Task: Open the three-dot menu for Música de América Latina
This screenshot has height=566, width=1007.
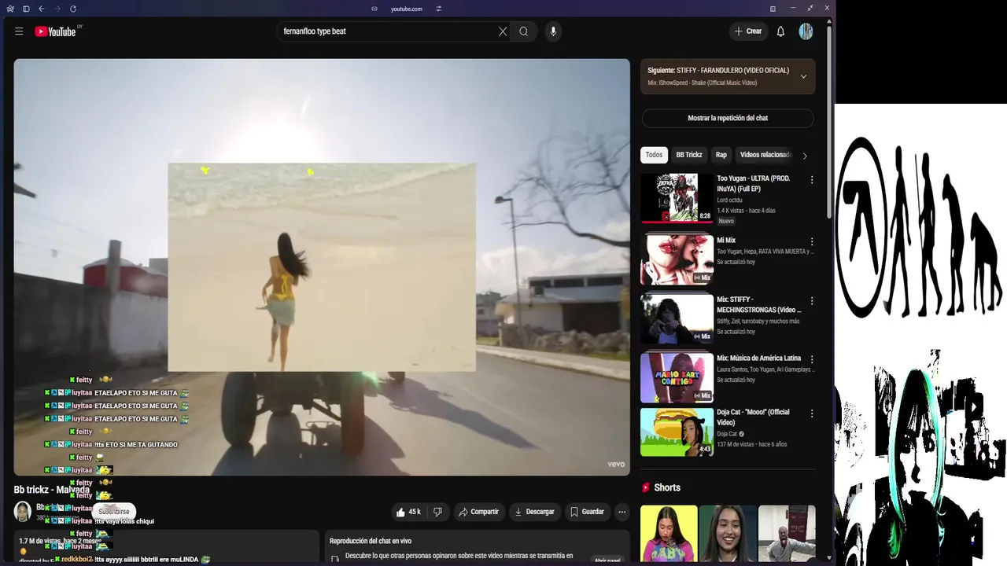Action: point(812,359)
